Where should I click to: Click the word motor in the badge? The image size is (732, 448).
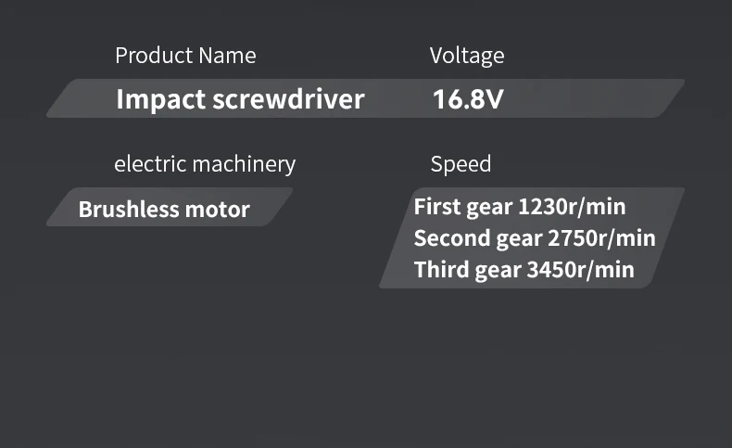(x=218, y=209)
